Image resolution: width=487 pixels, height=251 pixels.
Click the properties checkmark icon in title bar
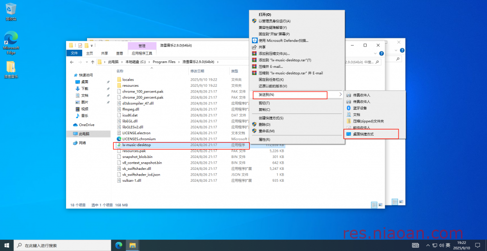pyautogui.click(x=80, y=46)
